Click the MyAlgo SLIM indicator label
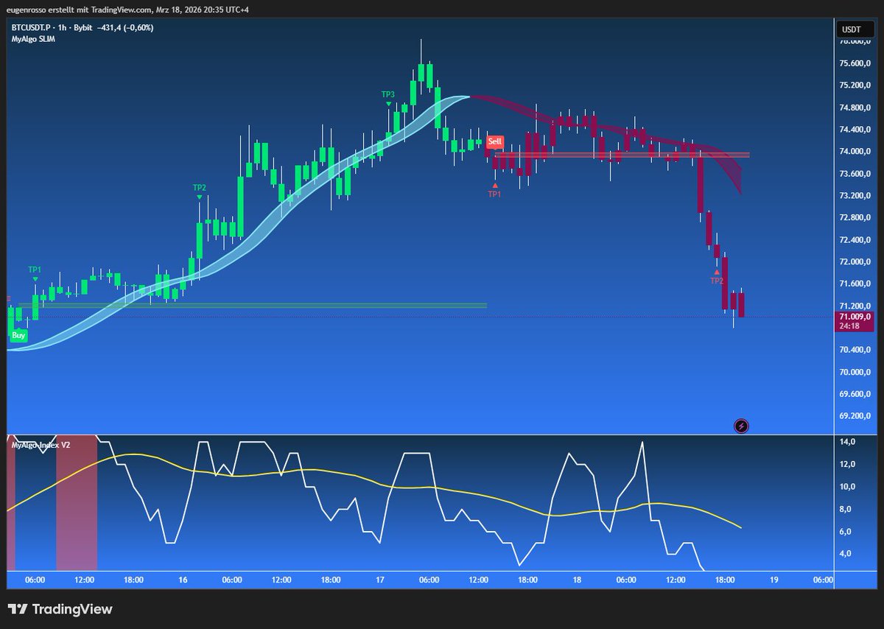This screenshot has height=629, width=884. coord(33,38)
